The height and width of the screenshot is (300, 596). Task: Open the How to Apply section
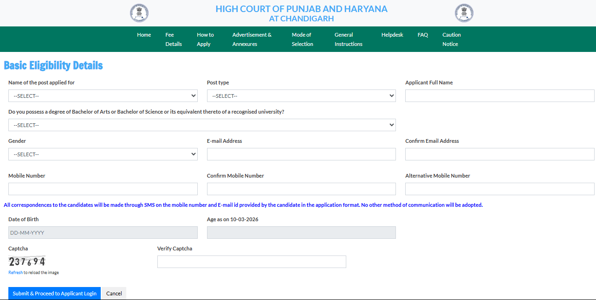point(205,39)
